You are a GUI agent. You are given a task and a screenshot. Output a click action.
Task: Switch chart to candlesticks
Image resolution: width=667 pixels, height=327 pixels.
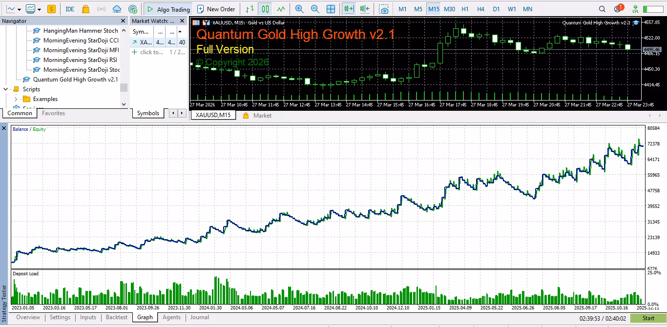click(265, 9)
